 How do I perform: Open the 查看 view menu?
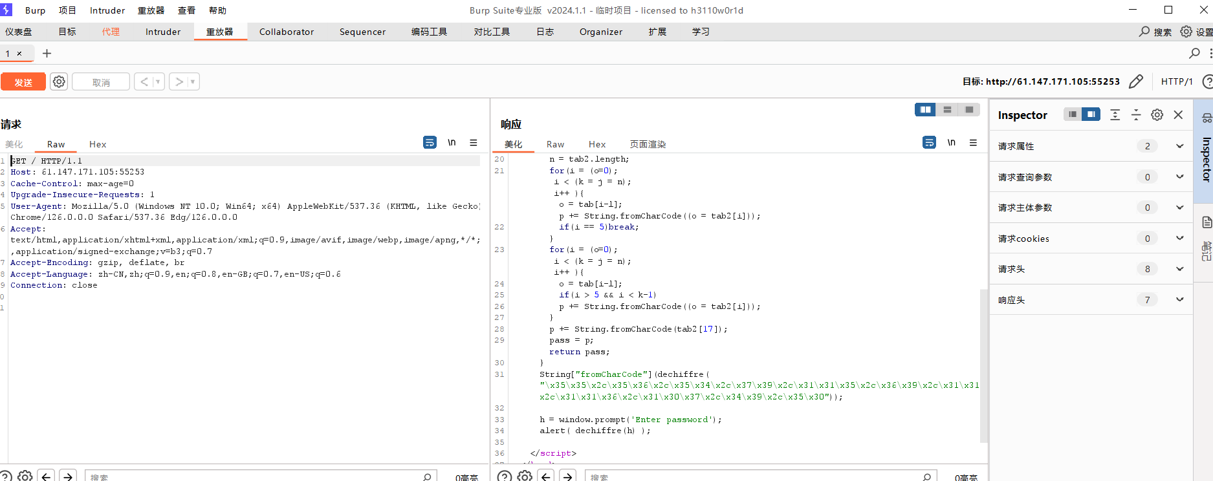point(187,10)
